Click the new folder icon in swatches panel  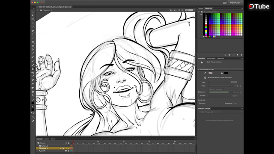229,55
